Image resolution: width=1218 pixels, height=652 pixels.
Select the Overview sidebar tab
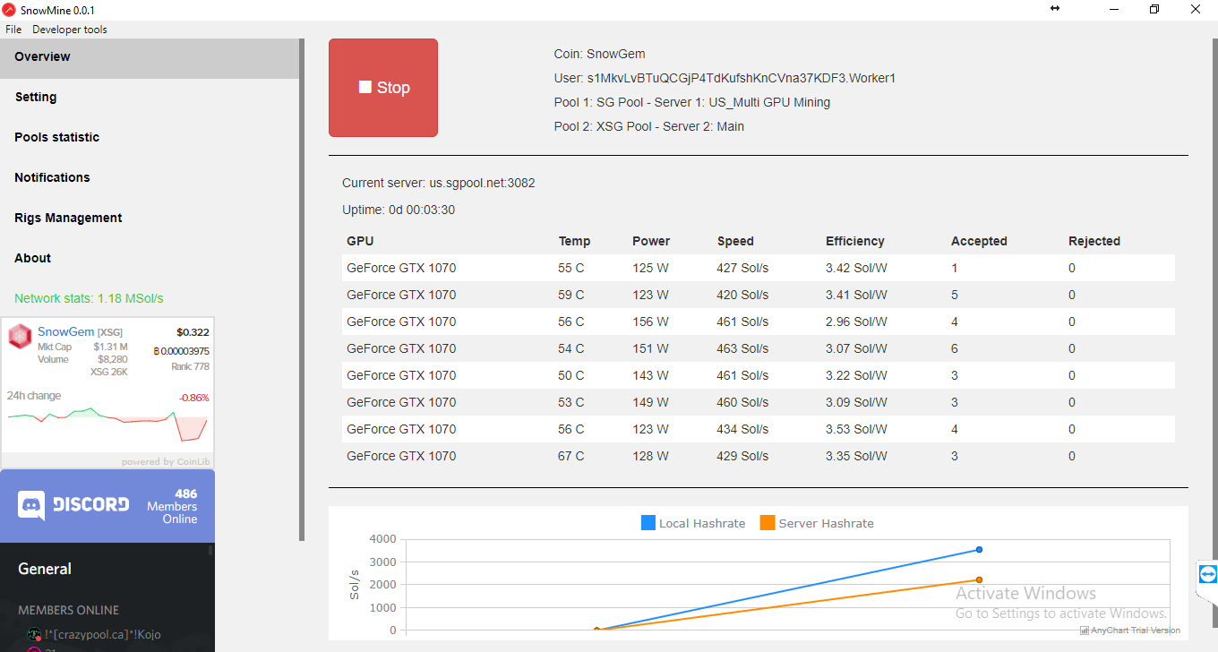pyautogui.click(x=150, y=57)
